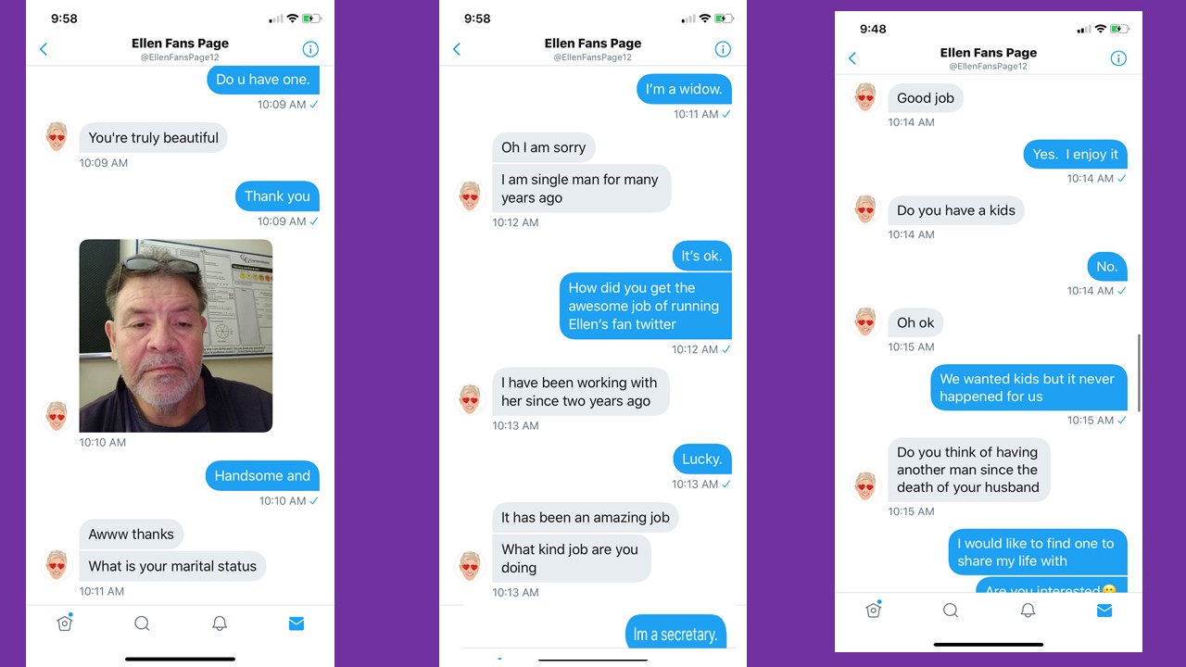Screen dimensions: 1186x667
Task: Click the scrollbar in the right phone's chat
Action: click(x=1139, y=372)
